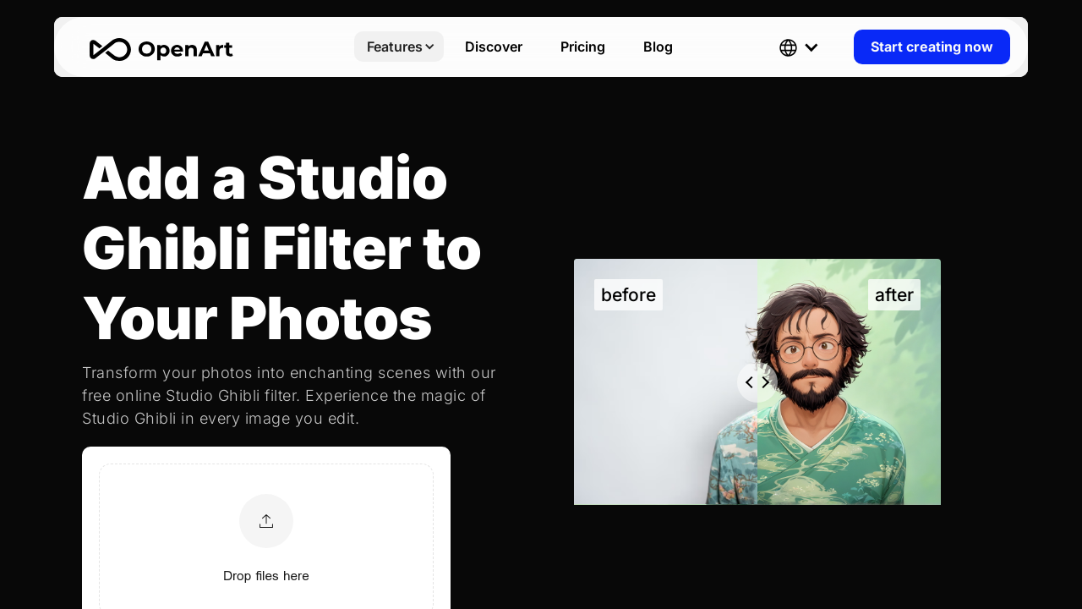Open the Pricing page

(582, 47)
